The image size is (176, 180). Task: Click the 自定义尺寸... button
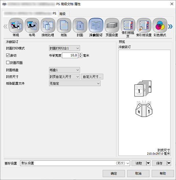tap(92, 77)
